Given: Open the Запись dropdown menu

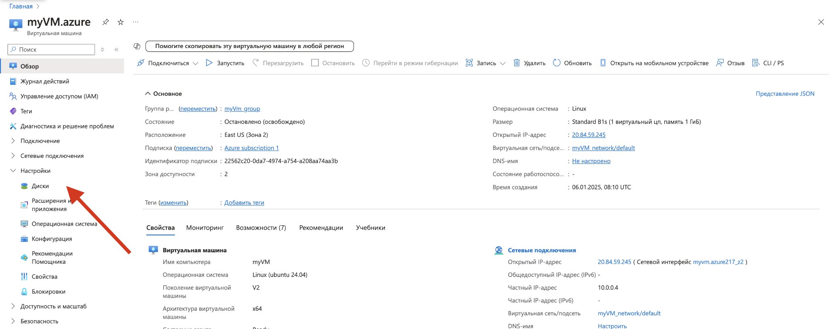Looking at the screenshot, I should tap(503, 63).
